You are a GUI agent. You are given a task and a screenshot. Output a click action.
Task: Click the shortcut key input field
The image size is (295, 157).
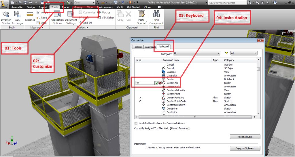coord(145,83)
